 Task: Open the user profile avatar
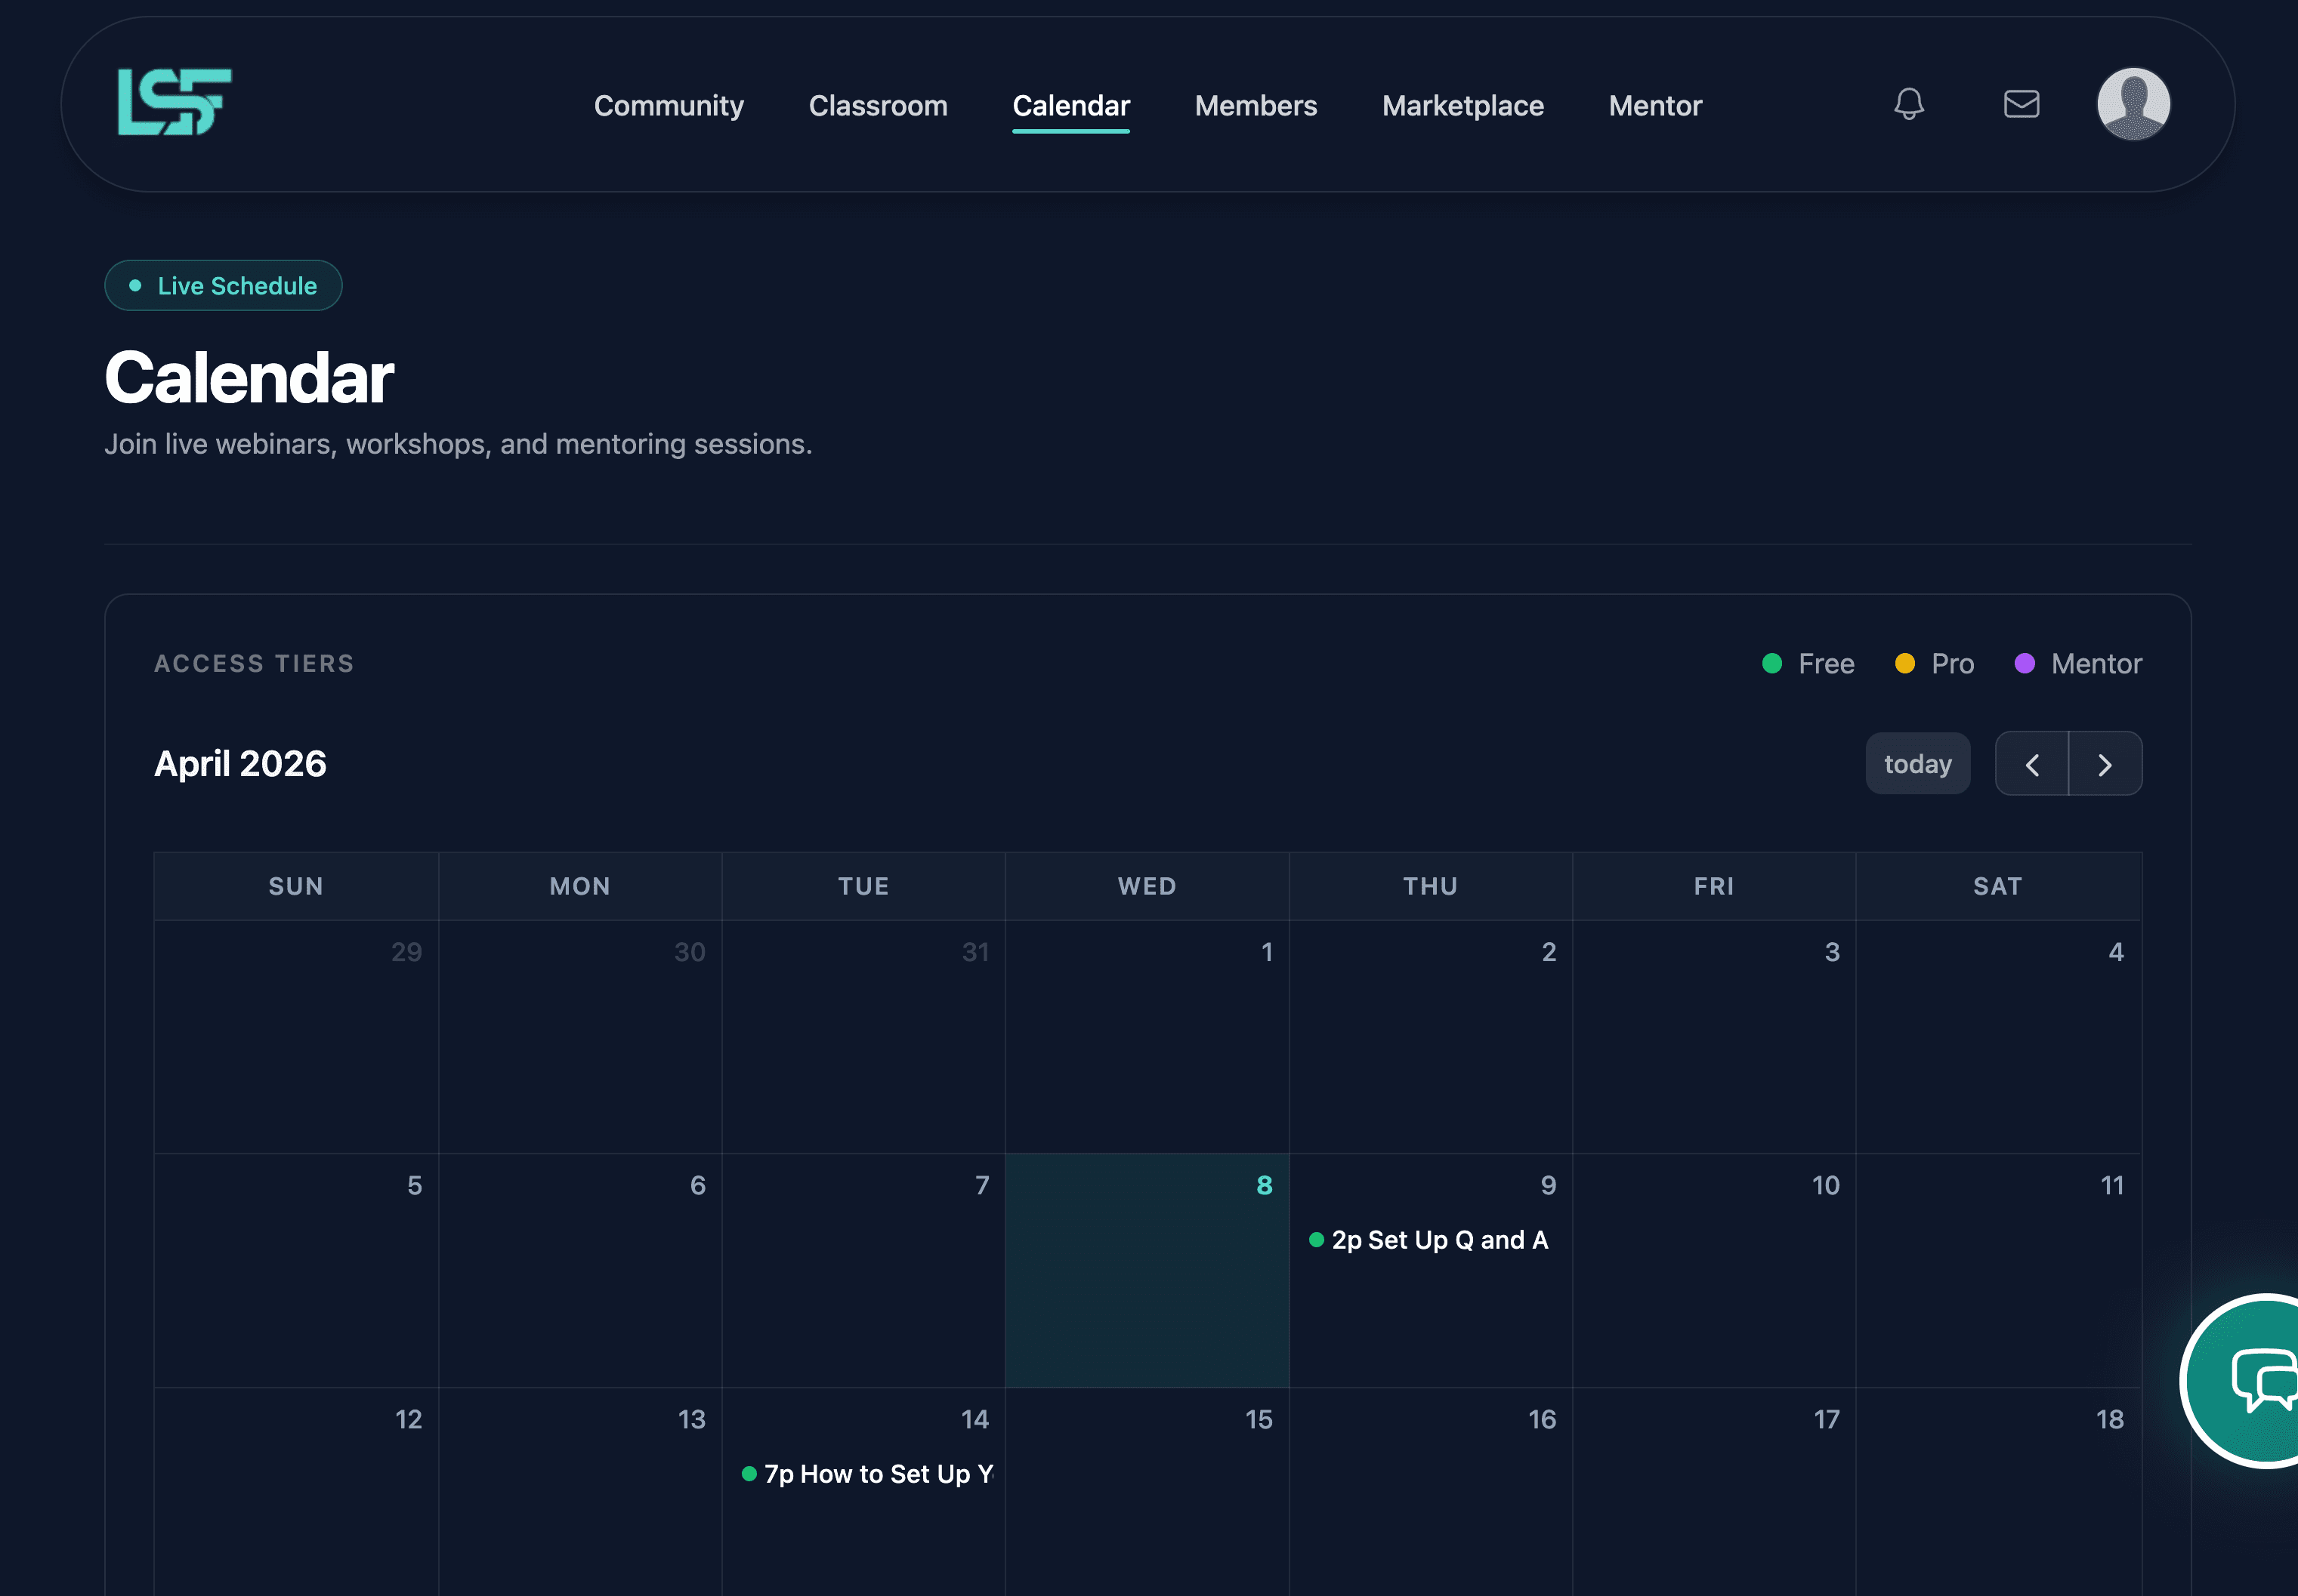[2133, 104]
